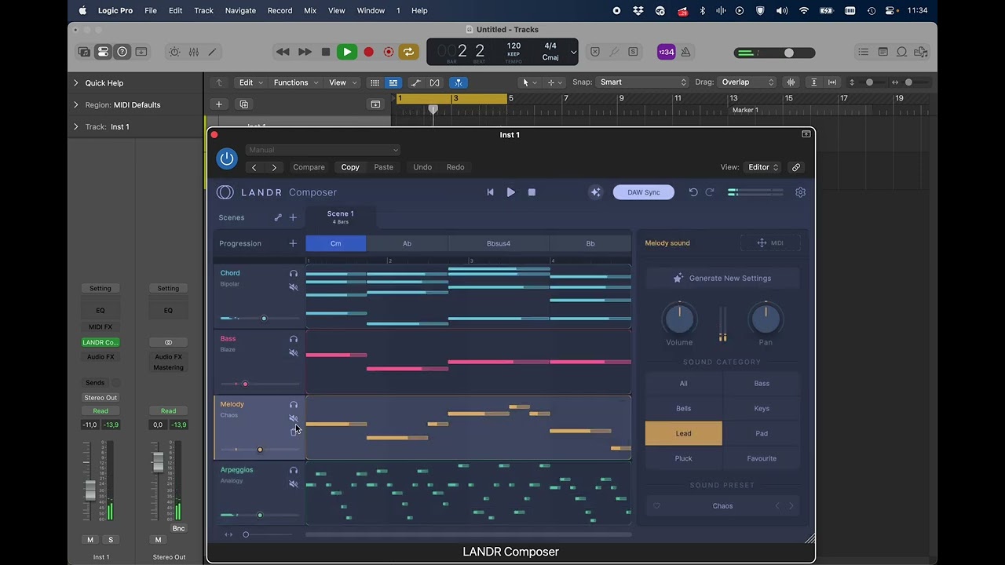Open Smart Controls dial icon
The image size is (1005, 565).
pos(174,52)
